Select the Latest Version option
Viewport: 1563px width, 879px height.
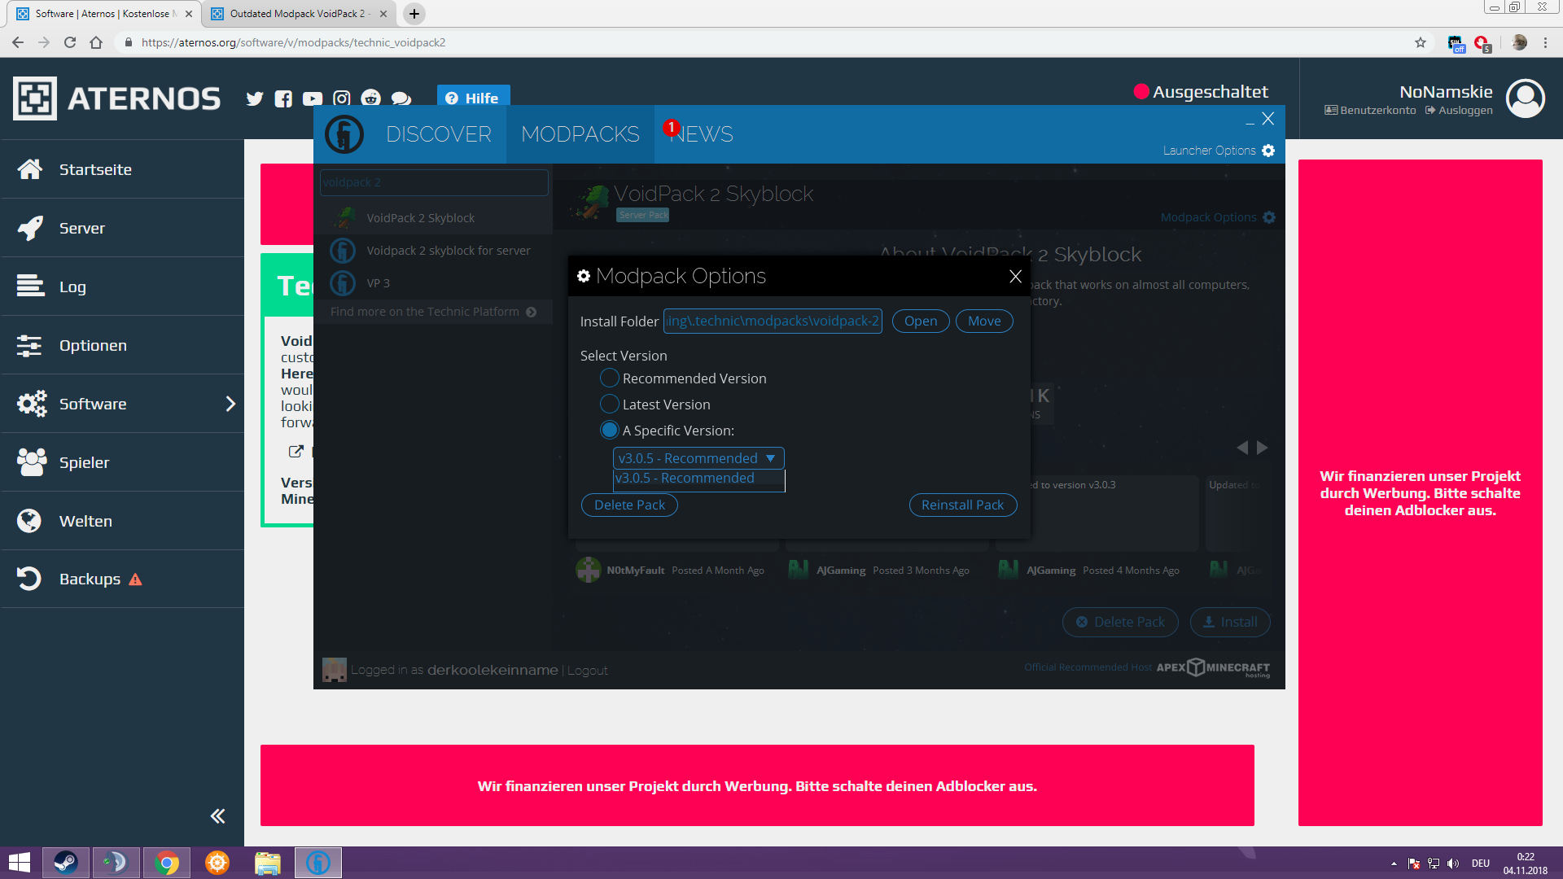609,405
